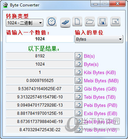
Task: Save results with the floppy disk icon
Action: pyautogui.click(x=102, y=22)
